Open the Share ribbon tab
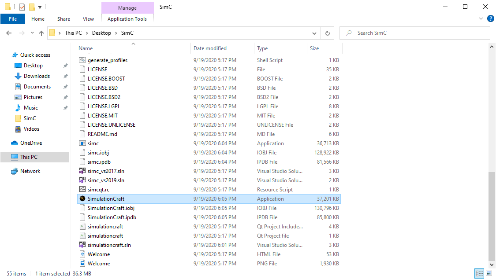This screenshot has width=496, height=279. [x=63, y=19]
